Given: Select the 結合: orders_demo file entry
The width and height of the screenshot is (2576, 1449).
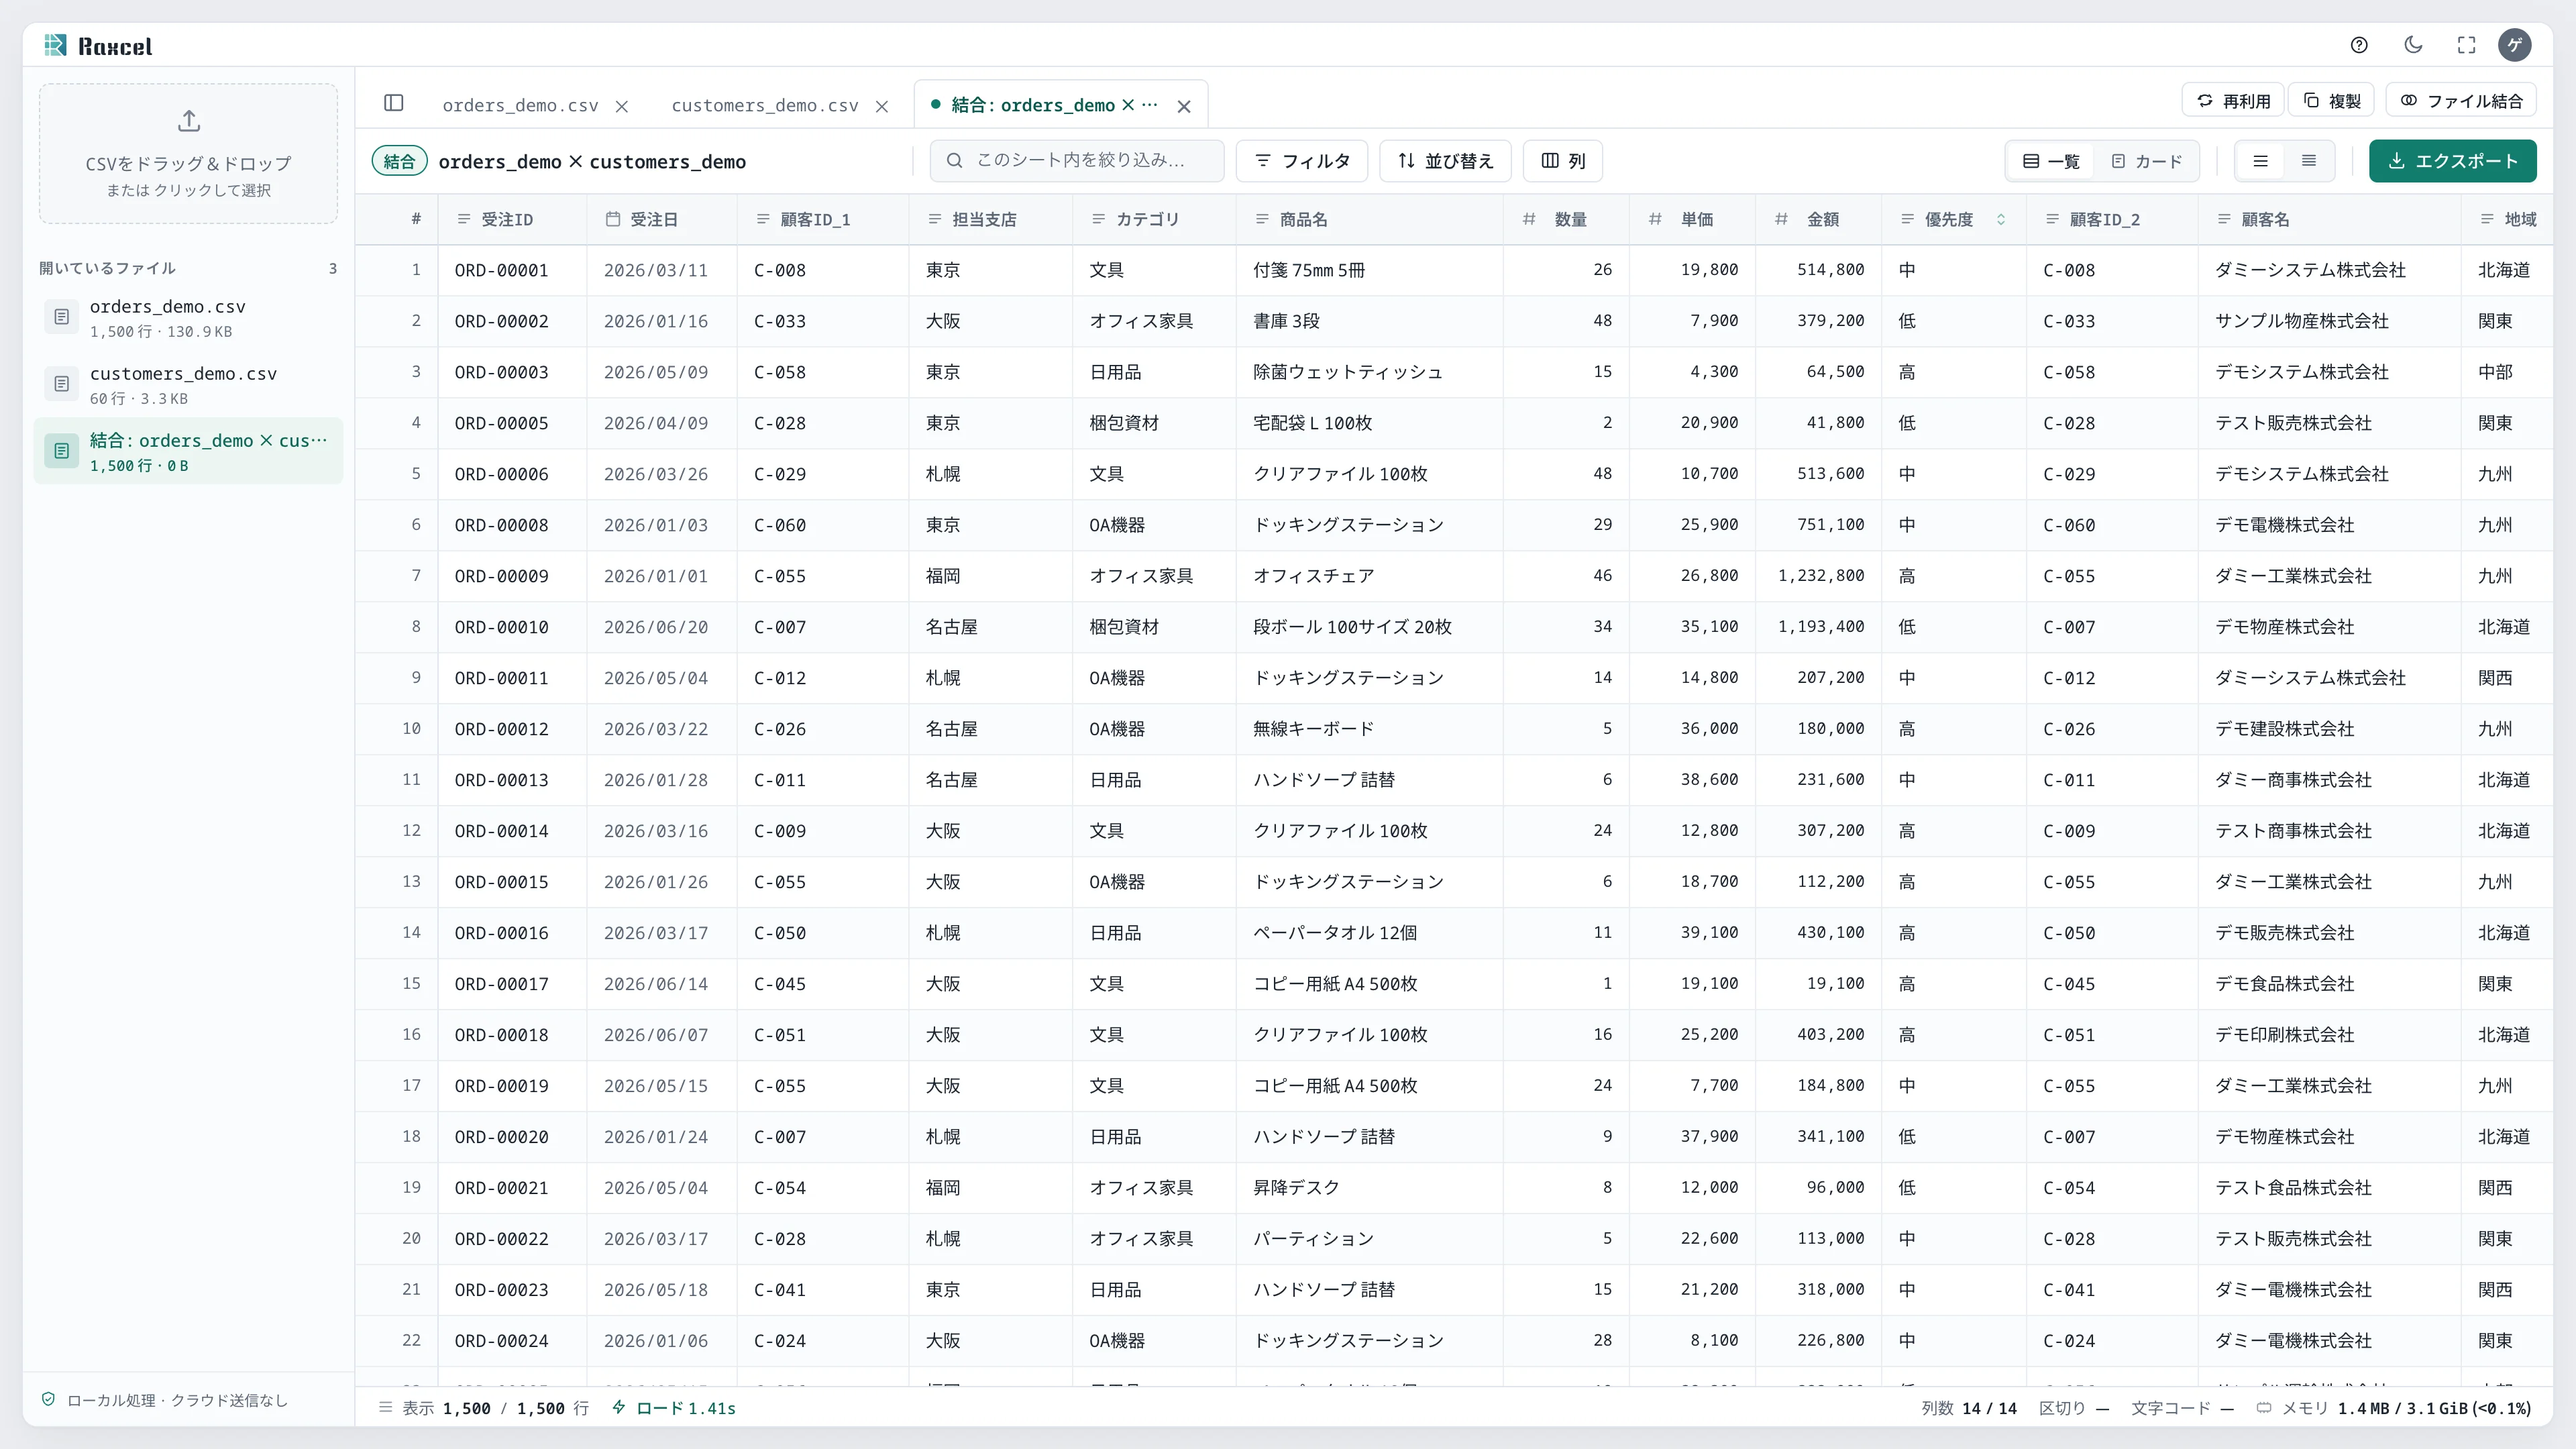Looking at the screenshot, I should tap(188, 451).
